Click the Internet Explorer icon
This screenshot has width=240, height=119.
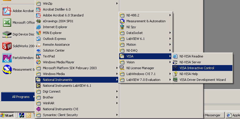[38, 27]
